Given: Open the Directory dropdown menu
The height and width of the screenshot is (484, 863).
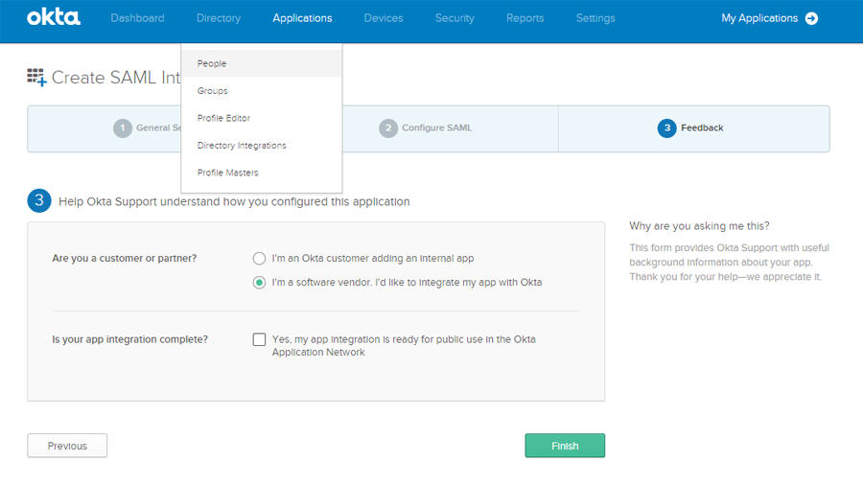Looking at the screenshot, I should click(x=219, y=18).
